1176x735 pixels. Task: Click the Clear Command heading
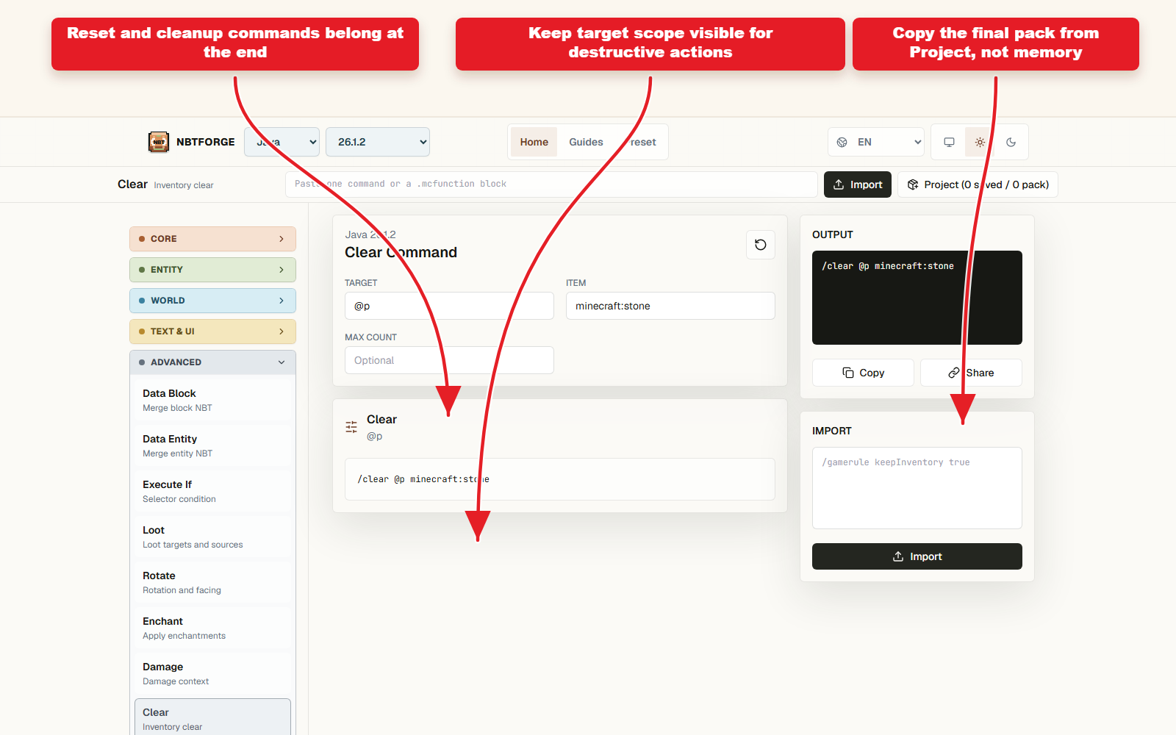tap(401, 252)
